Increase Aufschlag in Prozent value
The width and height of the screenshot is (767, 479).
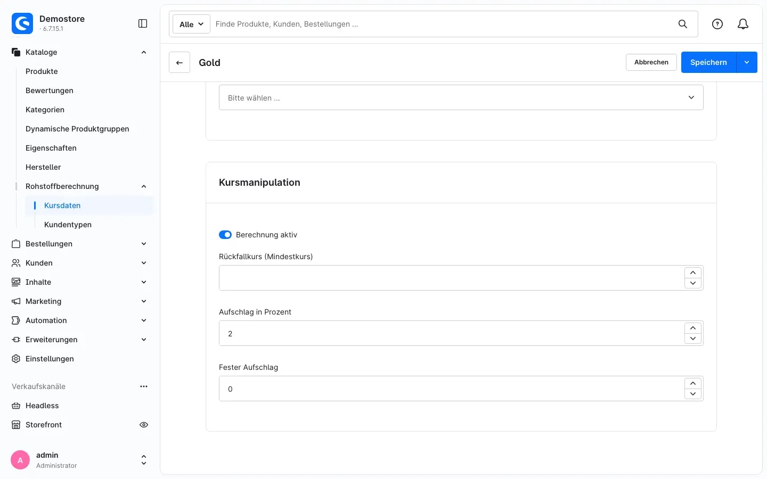(693, 328)
